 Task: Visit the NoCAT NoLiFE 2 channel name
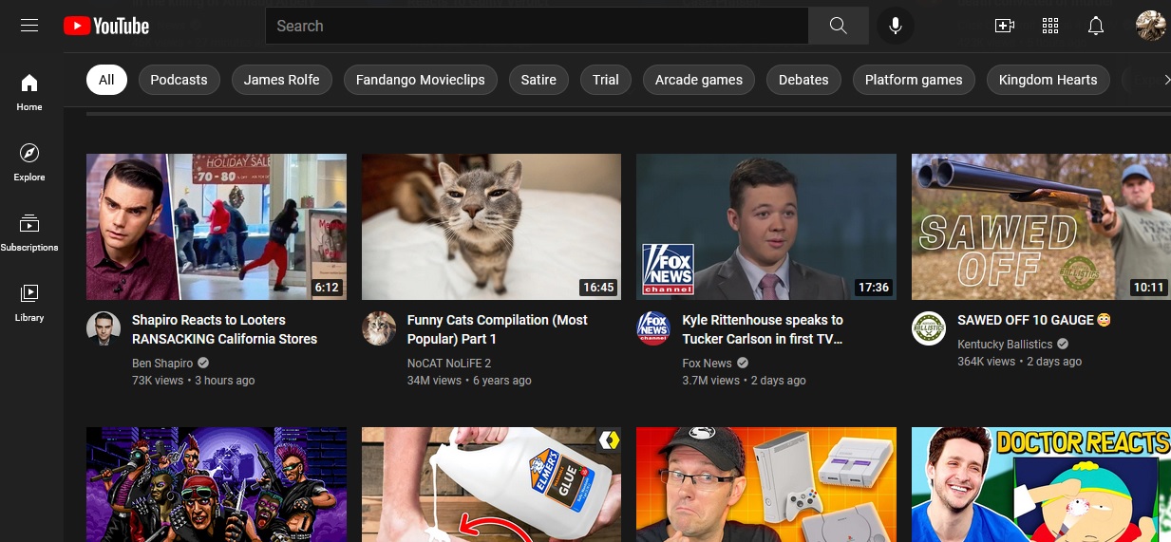coord(449,364)
